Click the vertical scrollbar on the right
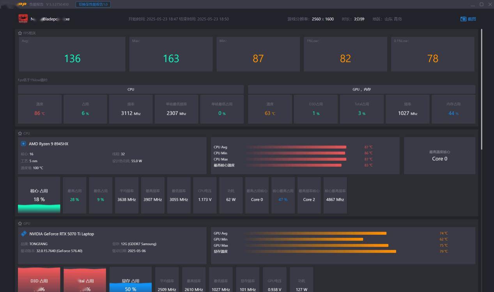Screen dimensions: 494x292 [x=482, y=90]
